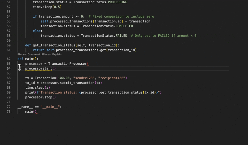Click the 'else' keyword on line 57
Viewport: 248px width, 145px height.
pyautogui.click(x=37, y=31)
